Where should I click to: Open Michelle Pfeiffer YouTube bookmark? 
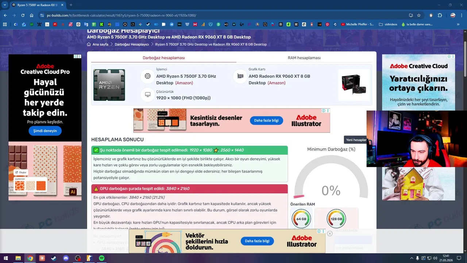[358, 24]
